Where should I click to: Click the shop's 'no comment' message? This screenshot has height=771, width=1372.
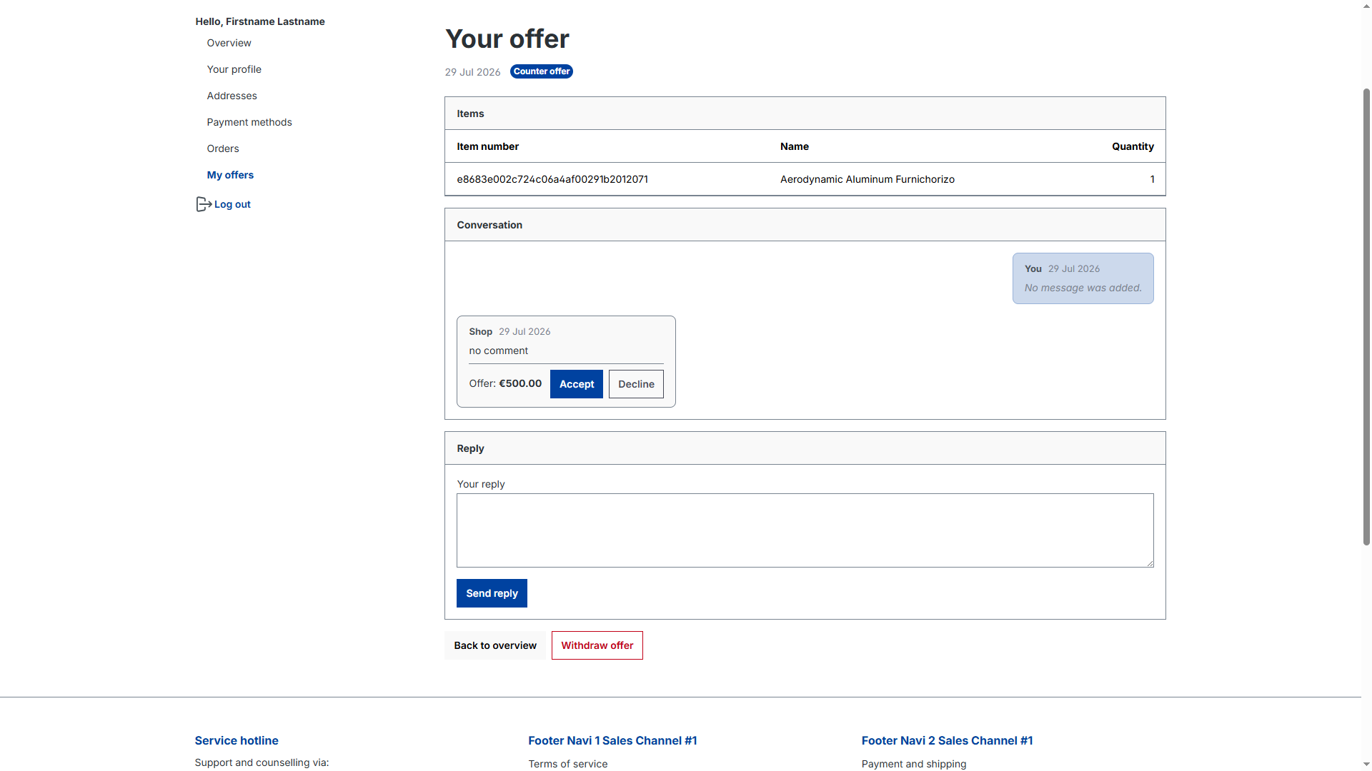pyautogui.click(x=499, y=351)
